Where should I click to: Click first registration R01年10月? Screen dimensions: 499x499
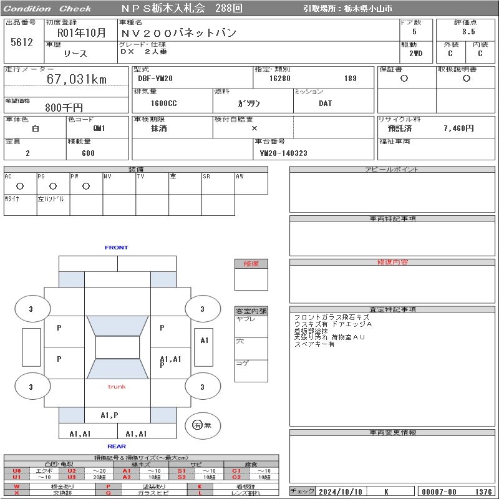81,33
